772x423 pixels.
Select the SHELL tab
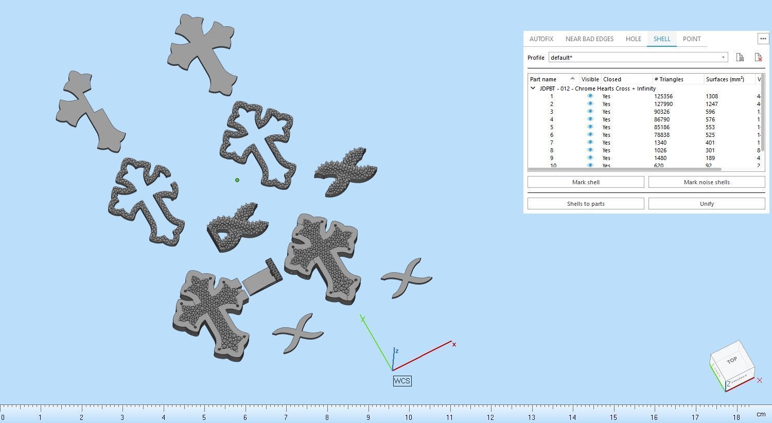(662, 39)
